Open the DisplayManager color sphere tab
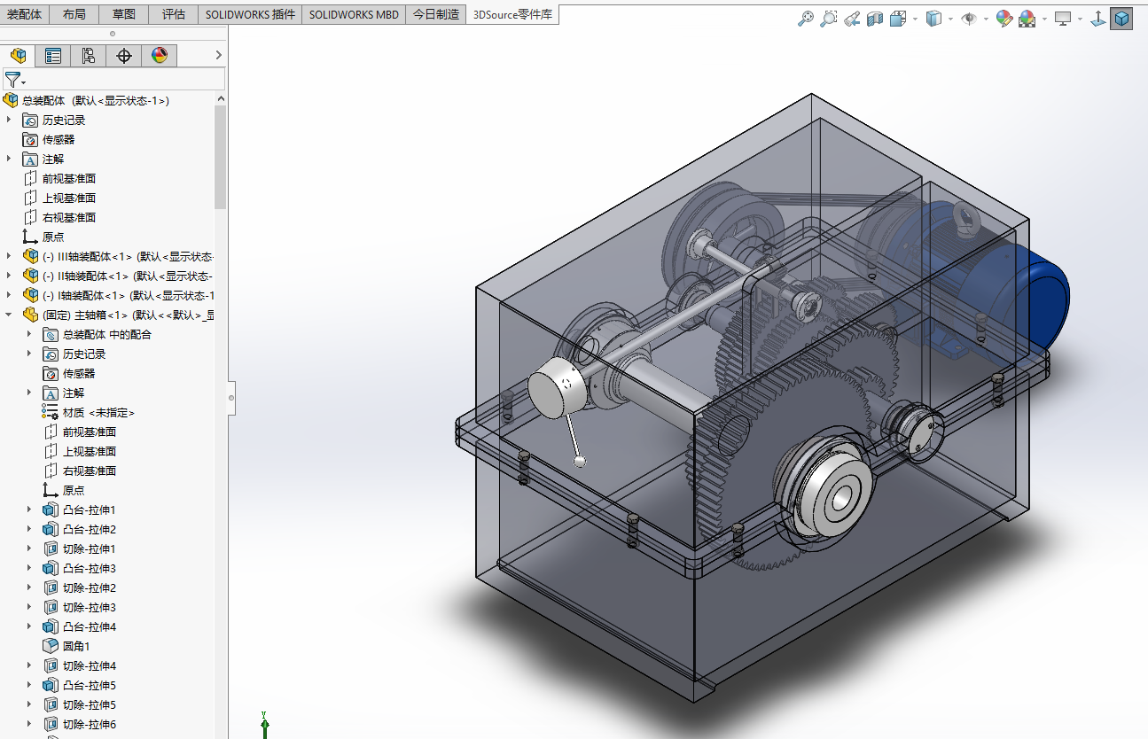 (x=160, y=56)
